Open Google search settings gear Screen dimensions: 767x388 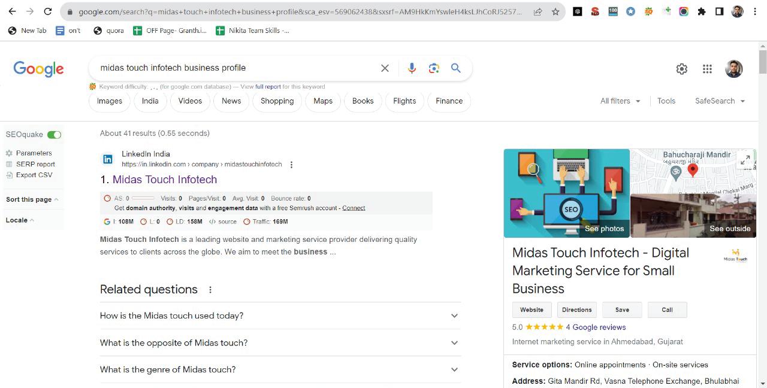click(x=681, y=69)
